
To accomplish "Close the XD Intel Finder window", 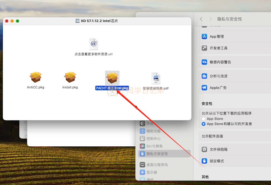I will coord(7,21).
